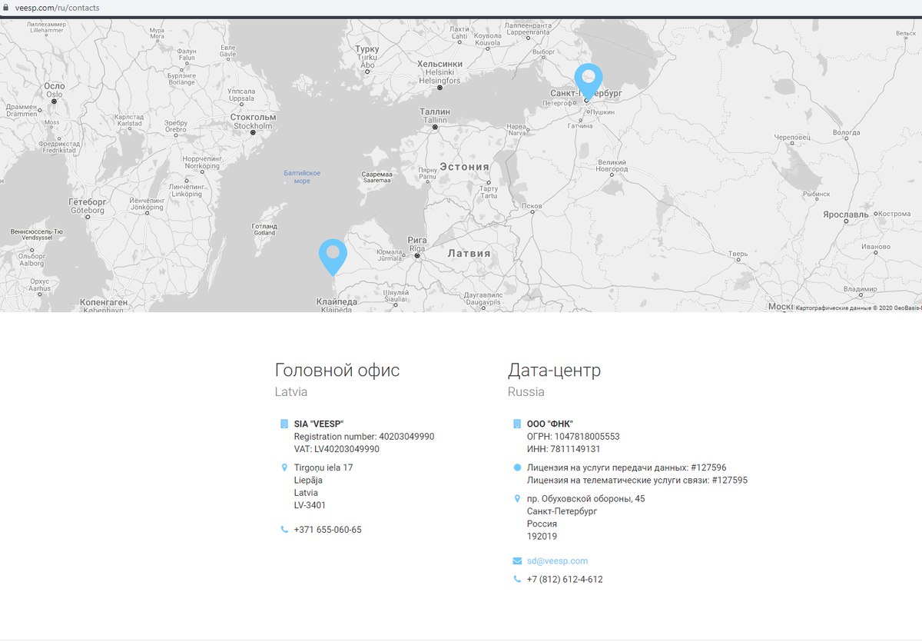Click Ярославль label on the map
This screenshot has width=922, height=642.
coord(846,215)
